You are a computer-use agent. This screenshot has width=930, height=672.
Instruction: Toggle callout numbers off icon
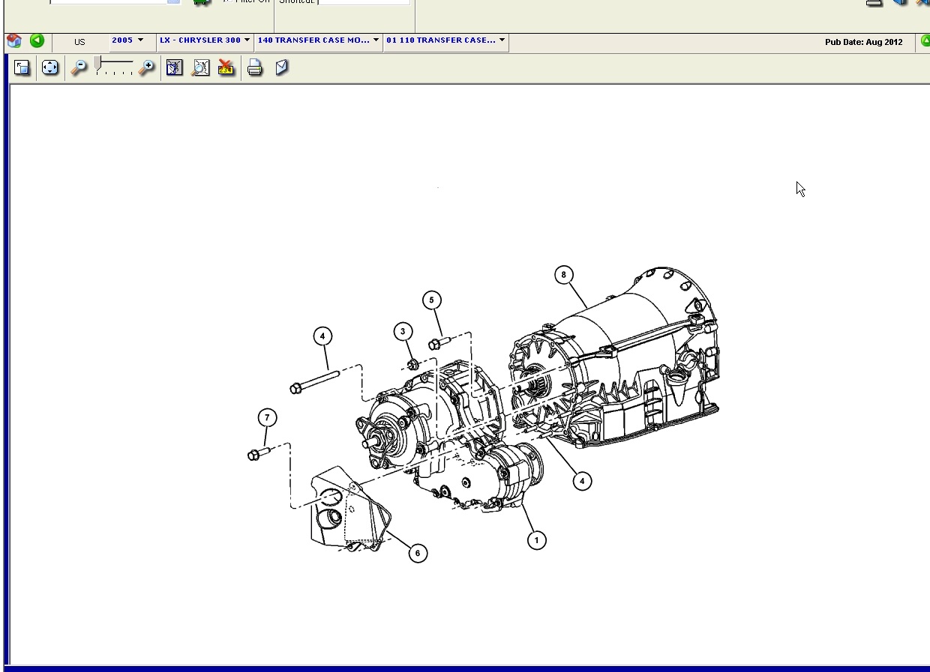coord(226,68)
